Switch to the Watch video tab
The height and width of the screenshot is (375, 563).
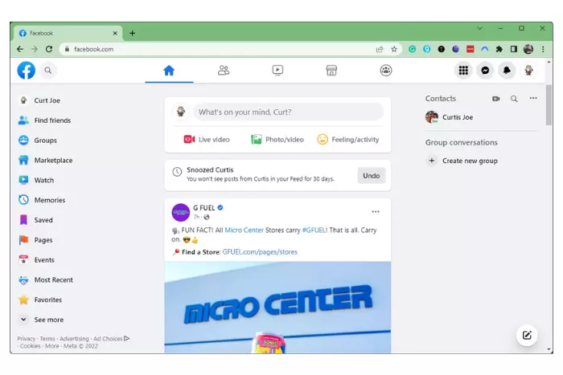click(x=277, y=71)
